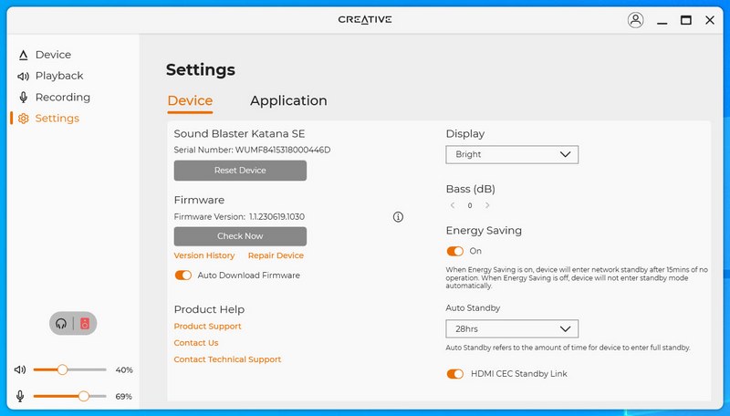The width and height of the screenshot is (730, 416).
Task: Click the Recording microphone sidebar icon
Action: [x=24, y=98]
